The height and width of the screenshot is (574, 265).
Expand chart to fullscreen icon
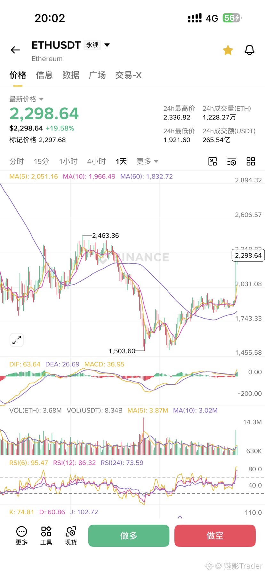(x=17, y=340)
